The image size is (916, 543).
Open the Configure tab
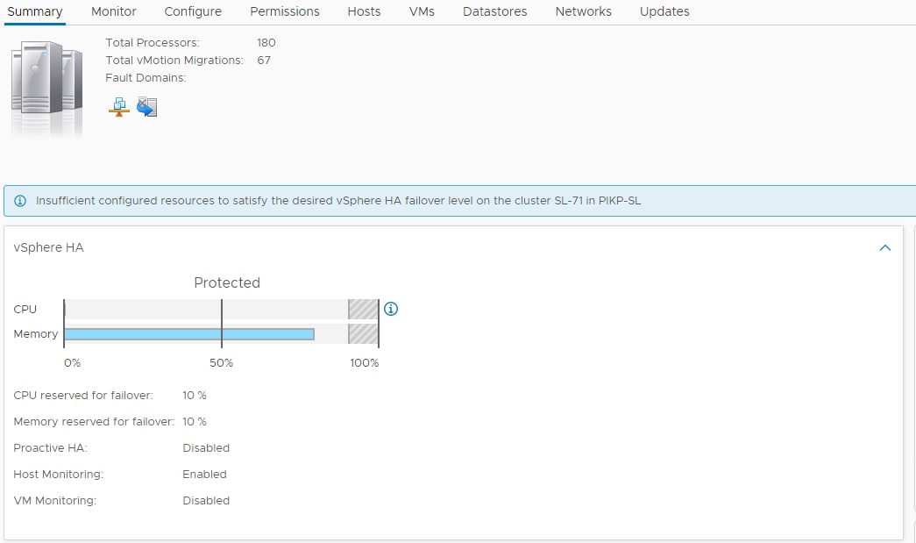(193, 11)
